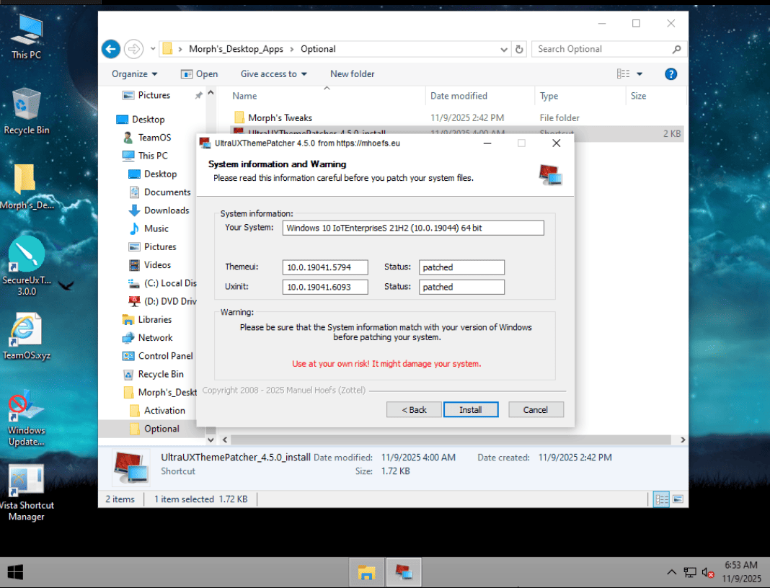Open TeamOS.xyz desktop shortcut
This screenshot has width=770, height=588.
[27, 337]
